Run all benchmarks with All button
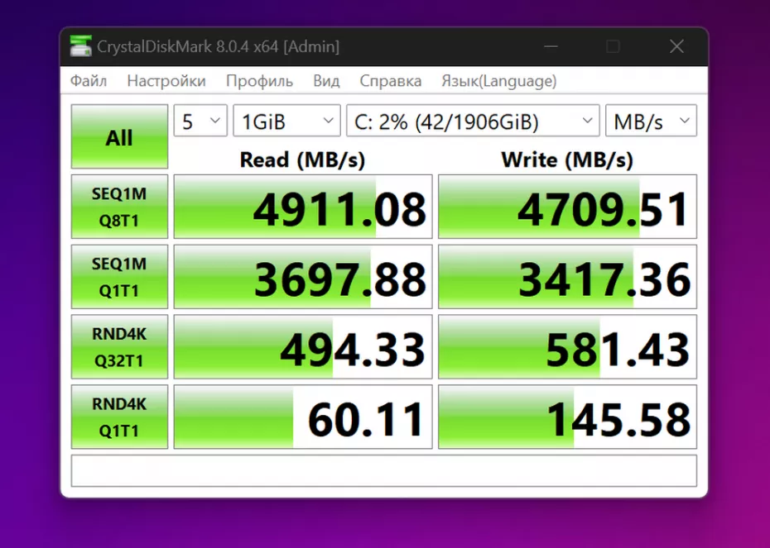 tap(119, 136)
